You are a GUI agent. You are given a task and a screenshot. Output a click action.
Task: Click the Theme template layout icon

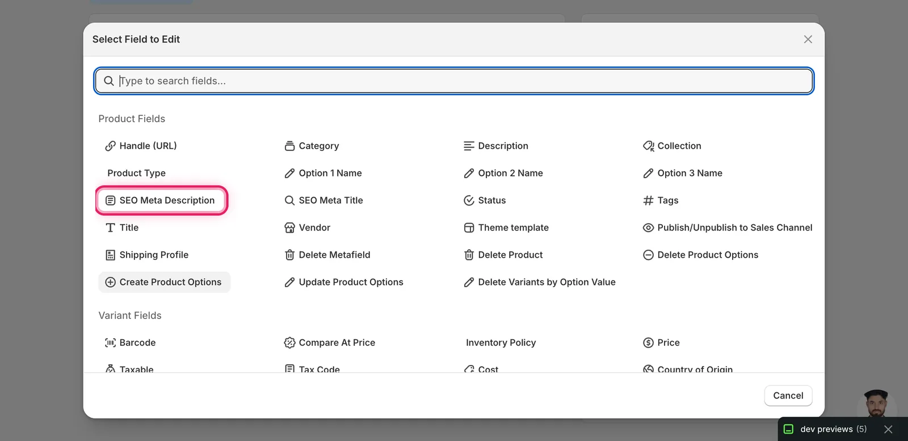coord(469,228)
